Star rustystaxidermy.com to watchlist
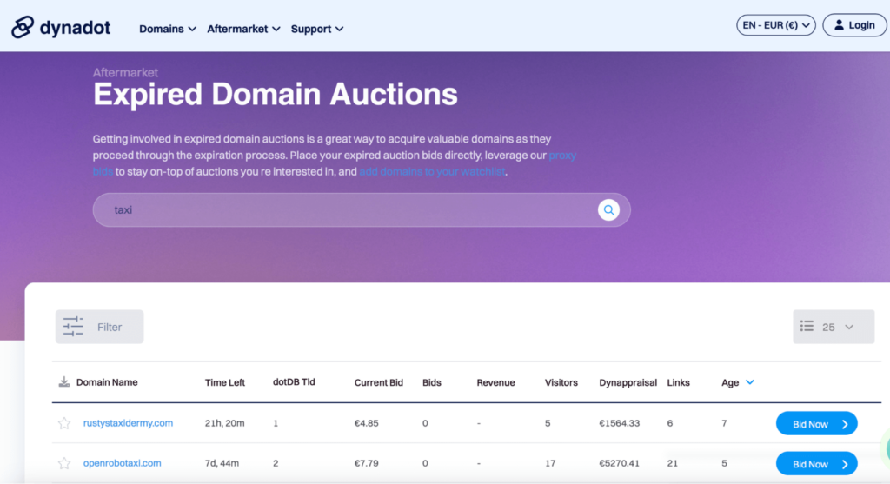 64,423
